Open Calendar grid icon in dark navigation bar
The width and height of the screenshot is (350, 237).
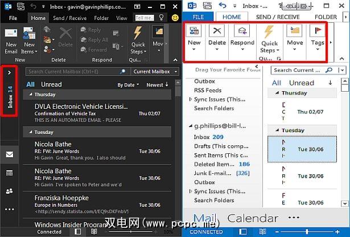click(x=9, y=173)
